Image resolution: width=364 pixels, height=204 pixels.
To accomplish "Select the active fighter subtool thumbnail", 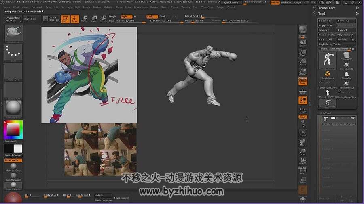I will tap(326, 119).
